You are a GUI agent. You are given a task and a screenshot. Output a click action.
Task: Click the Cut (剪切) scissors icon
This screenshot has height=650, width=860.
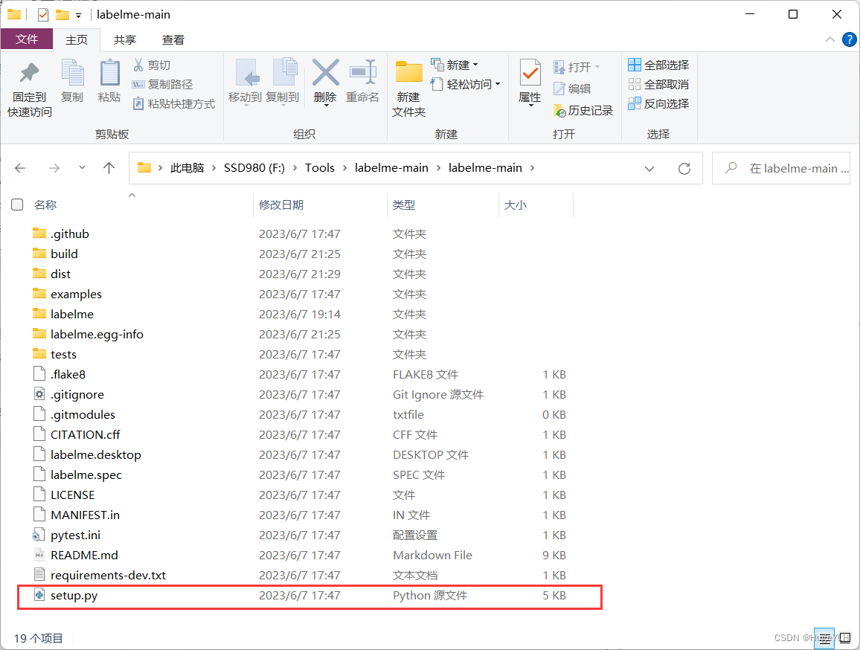click(x=138, y=65)
